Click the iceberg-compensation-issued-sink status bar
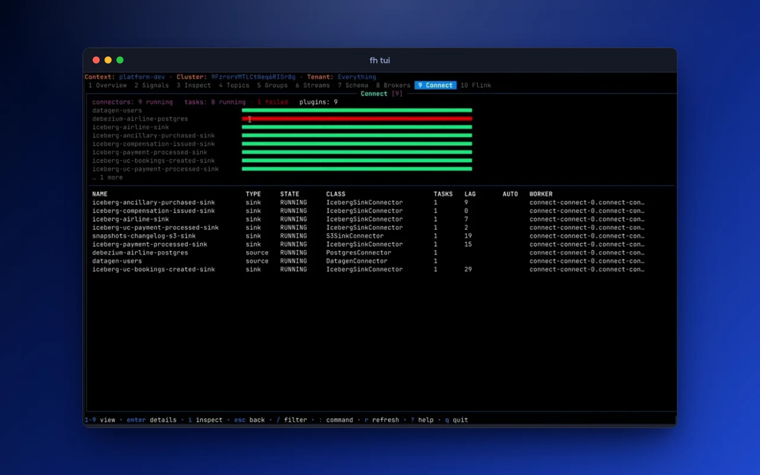The image size is (760, 475). click(x=357, y=144)
